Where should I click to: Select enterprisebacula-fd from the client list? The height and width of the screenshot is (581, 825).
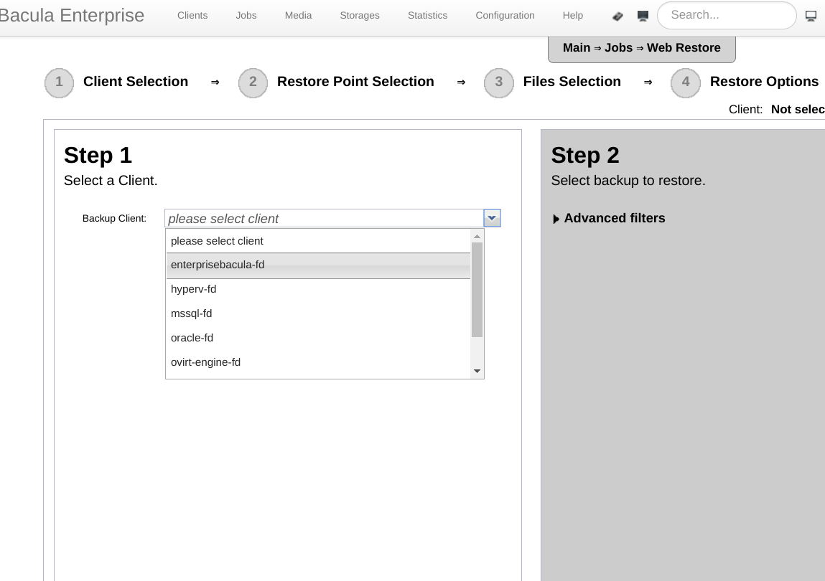(318, 265)
